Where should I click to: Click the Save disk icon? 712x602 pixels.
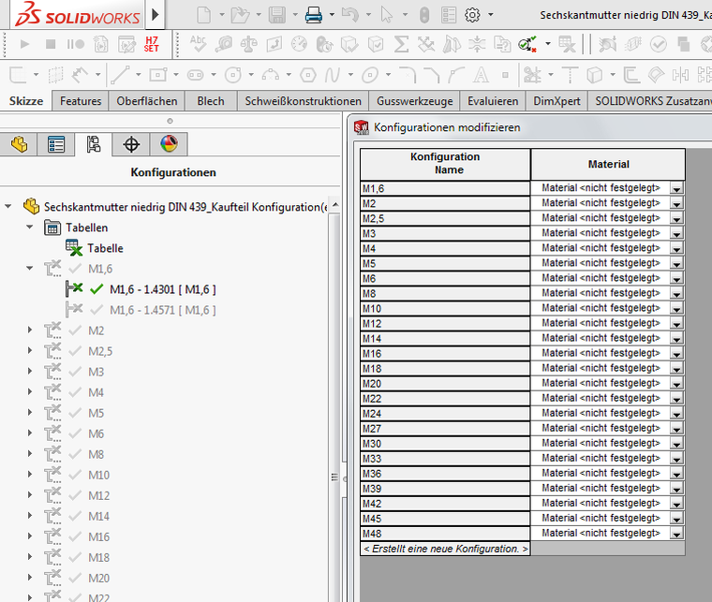click(x=277, y=15)
